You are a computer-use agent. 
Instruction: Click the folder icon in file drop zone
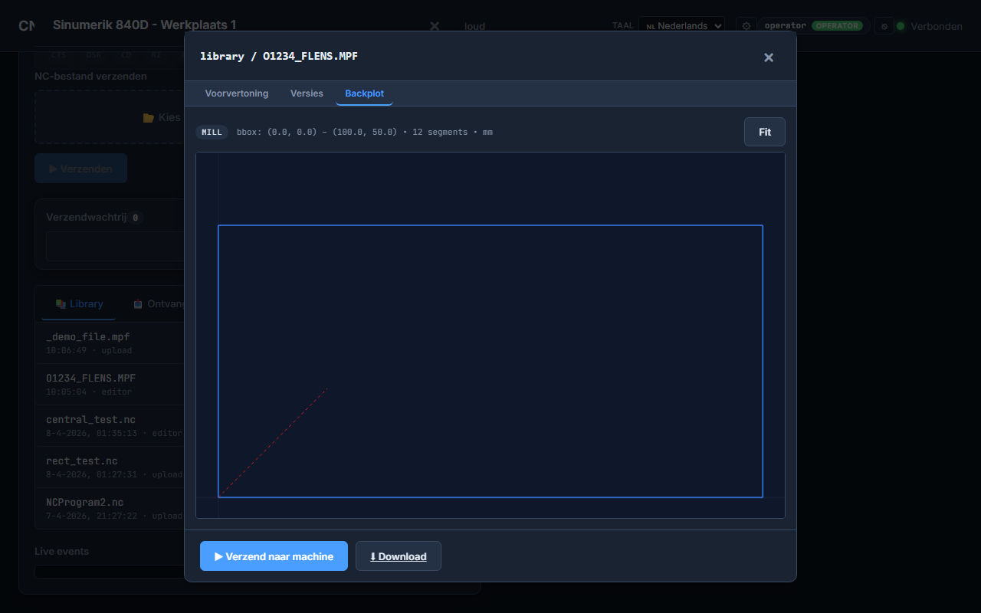pyautogui.click(x=149, y=118)
